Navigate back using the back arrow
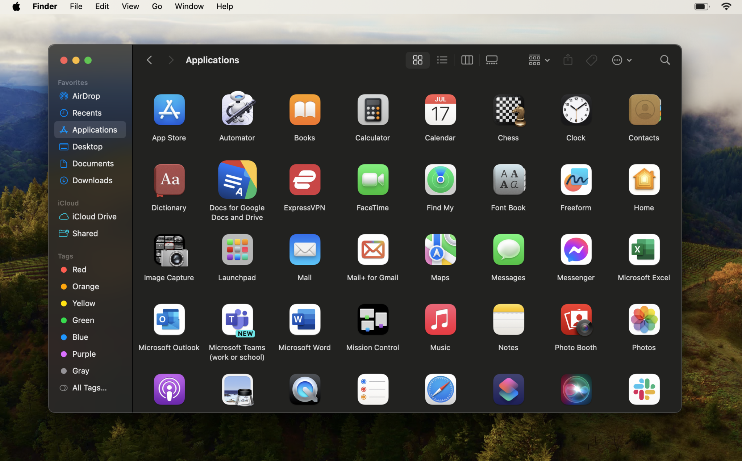Screen dimensions: 742x461 click(149, 60)
